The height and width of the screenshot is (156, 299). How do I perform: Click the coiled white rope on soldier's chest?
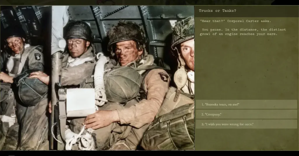(101, 79)
